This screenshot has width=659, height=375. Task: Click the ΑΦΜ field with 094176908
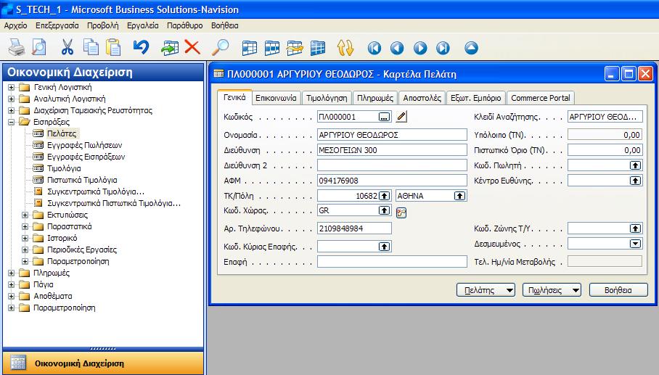pos(392,181)
